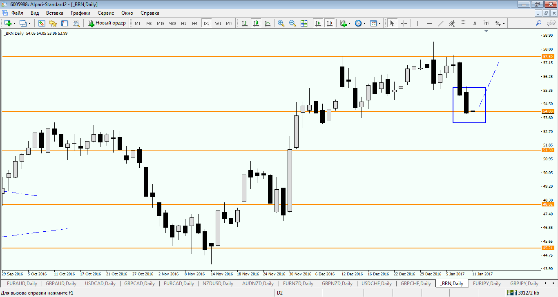Open the Market Watch window icon
The width and height of the screenshot is (558, 297).
point(41,23)
